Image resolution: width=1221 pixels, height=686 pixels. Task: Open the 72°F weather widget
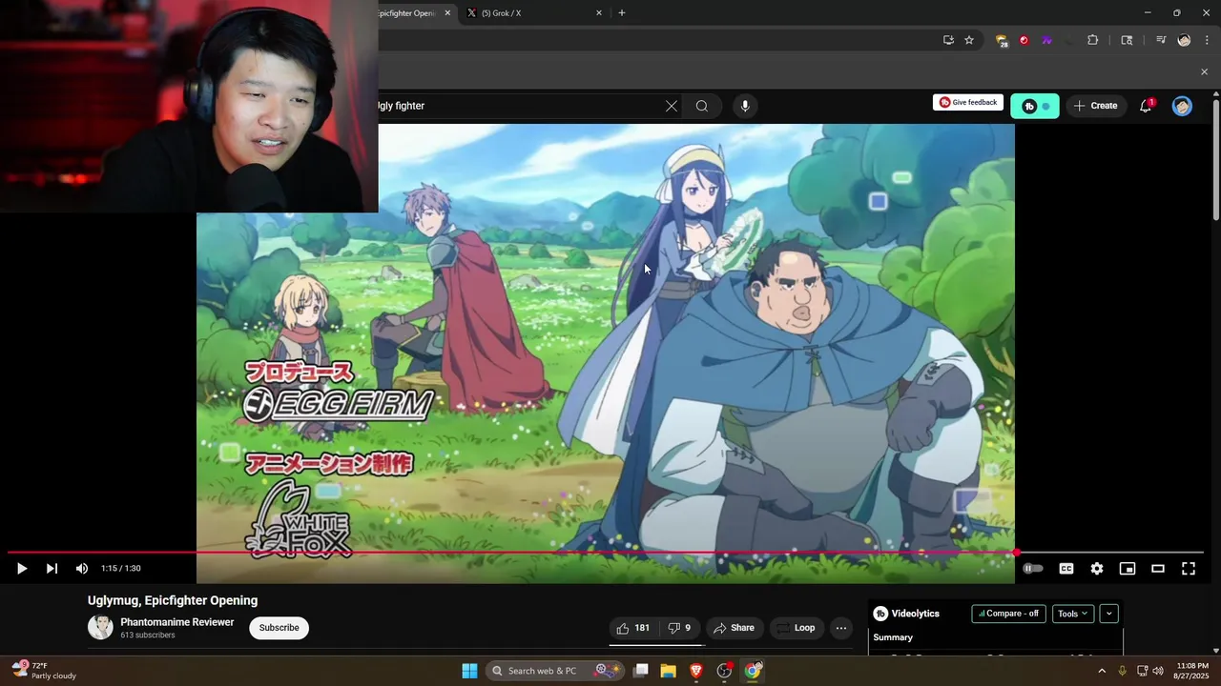[45, 671]
